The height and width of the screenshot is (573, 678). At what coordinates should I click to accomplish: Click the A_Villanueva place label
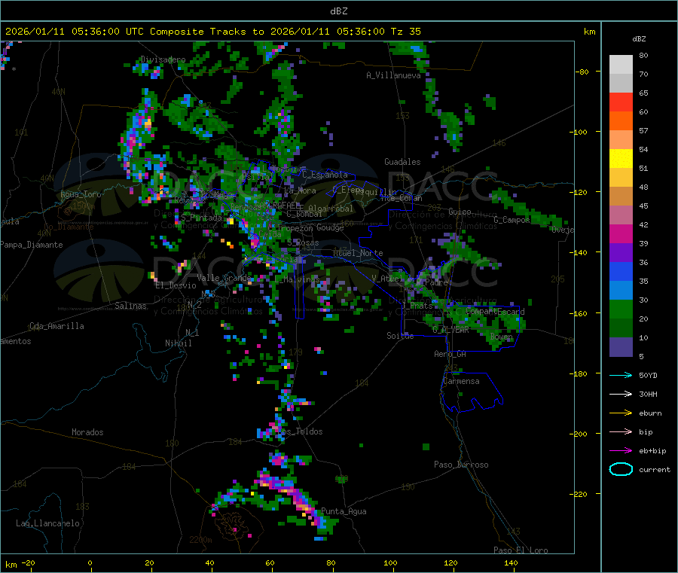pos(393,75)
